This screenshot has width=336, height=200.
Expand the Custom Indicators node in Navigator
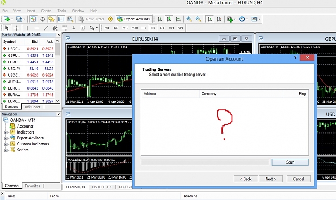coord(6,144)
